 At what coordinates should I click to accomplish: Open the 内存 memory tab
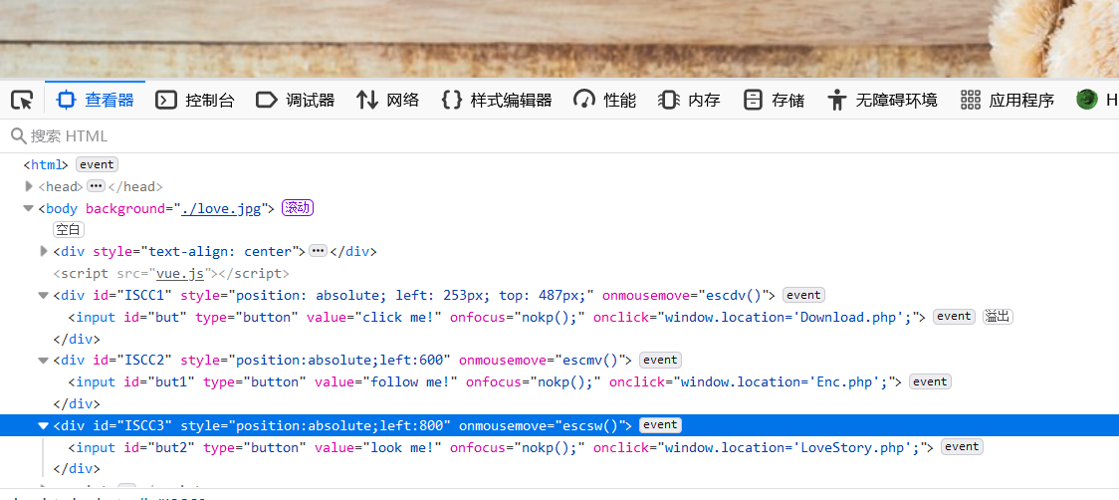689,100
